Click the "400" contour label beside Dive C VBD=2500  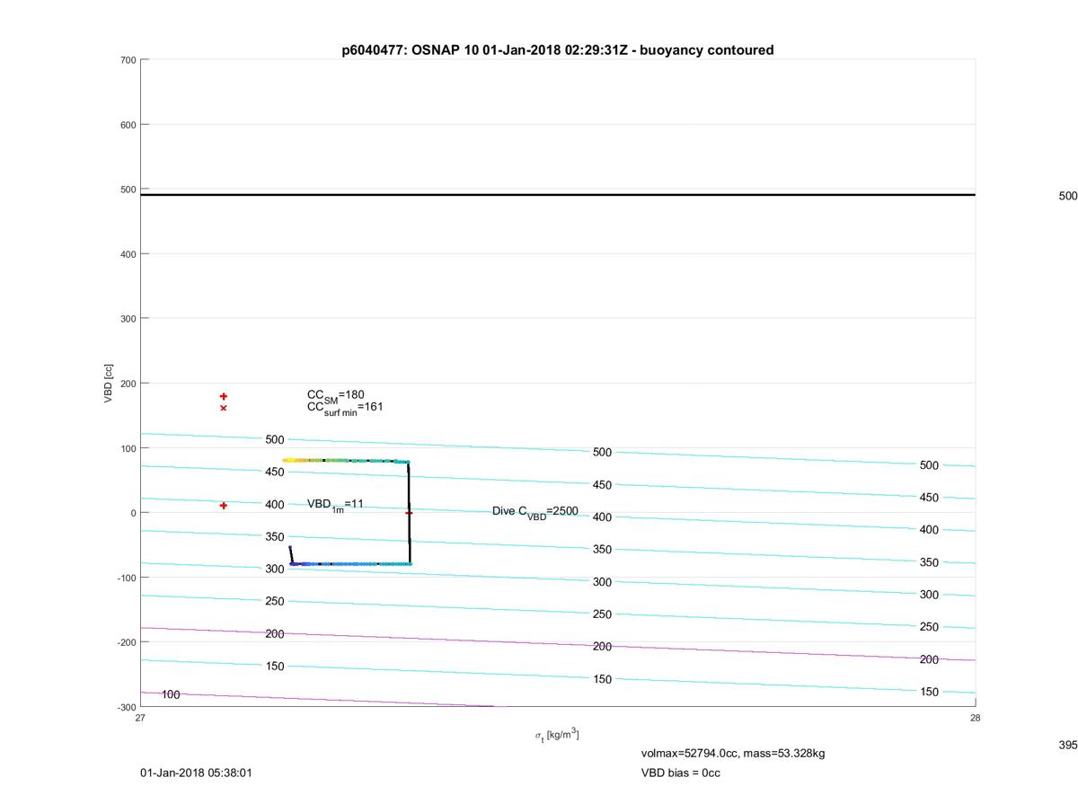(x=602, y=517)
